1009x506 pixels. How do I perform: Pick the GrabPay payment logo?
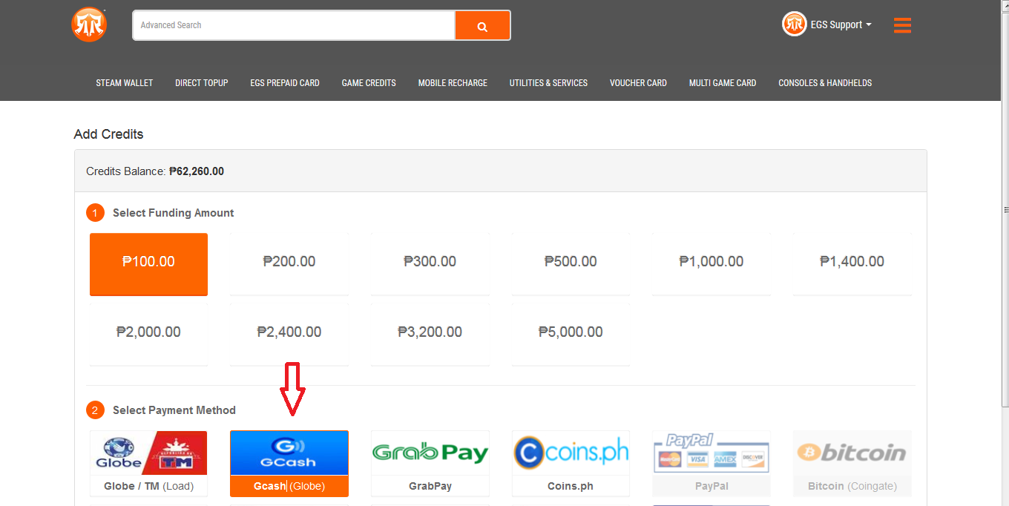pyautogui.click(x=430, y=453)
